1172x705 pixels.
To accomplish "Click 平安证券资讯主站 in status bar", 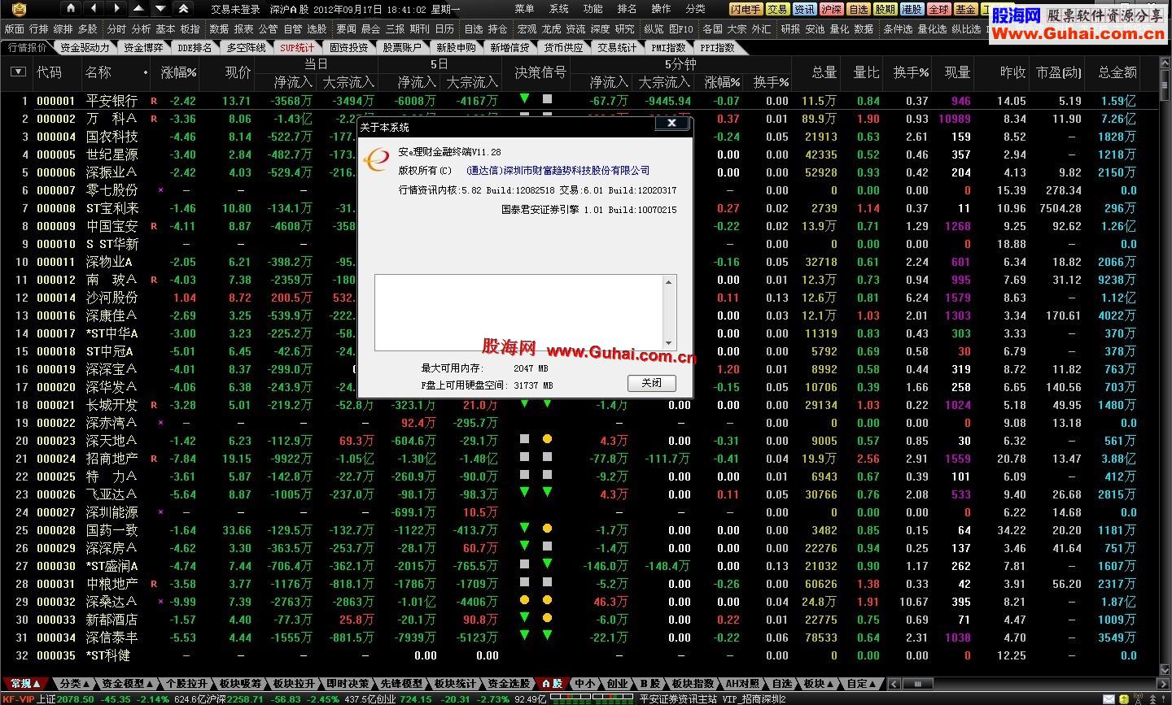I will point(677,699).
